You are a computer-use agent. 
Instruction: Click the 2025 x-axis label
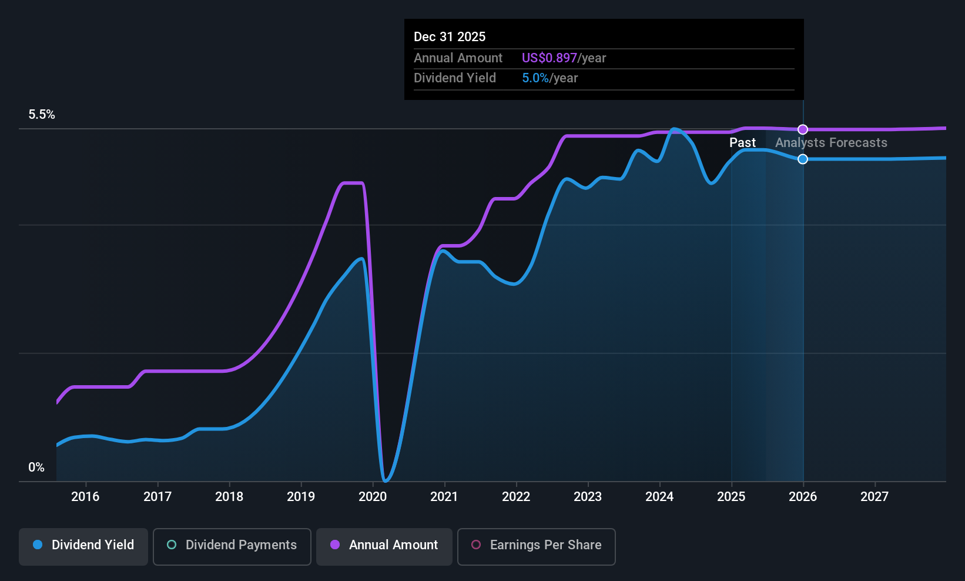click(731, 496)
